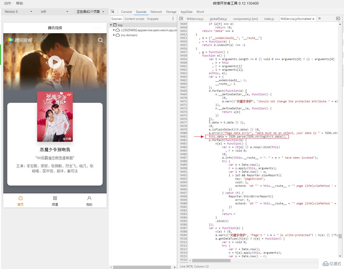This screenshot has height=269, width=344.
Task: Switch to the Wxml tab
Action: (200, 12)
